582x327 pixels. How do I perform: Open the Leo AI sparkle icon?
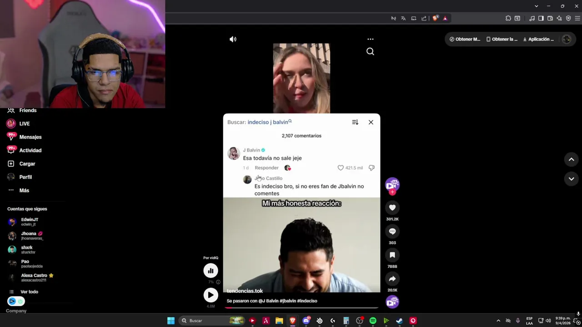559,18
